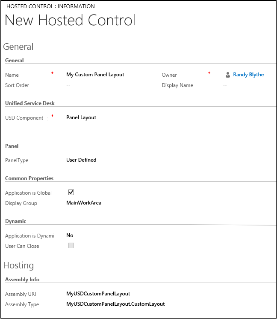The image size is (277, 319).
Task: Click the User Can Close label
Action: click(x=22, y=246)
